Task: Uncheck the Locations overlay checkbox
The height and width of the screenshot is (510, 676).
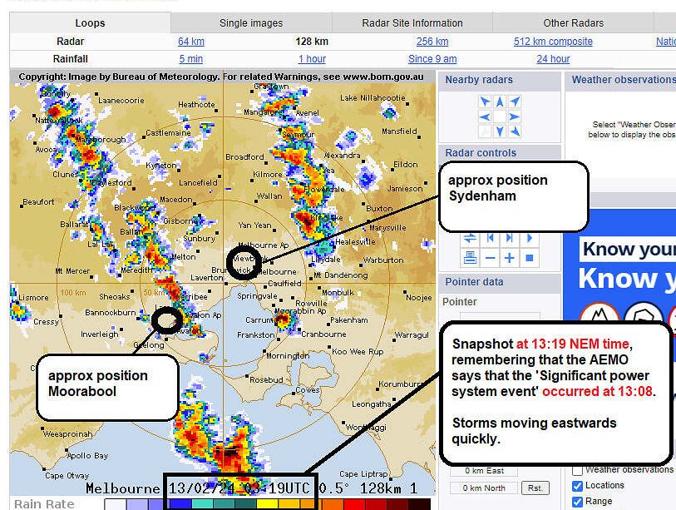Action: point(578,486)
